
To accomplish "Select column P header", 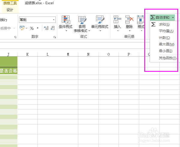I will (129, 54).
